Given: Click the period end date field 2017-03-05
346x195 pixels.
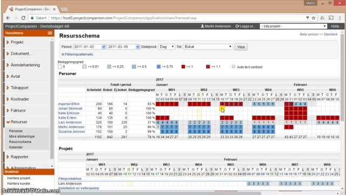Looking at the screenshot, I should pyautogui.click(x=122, y=47).
